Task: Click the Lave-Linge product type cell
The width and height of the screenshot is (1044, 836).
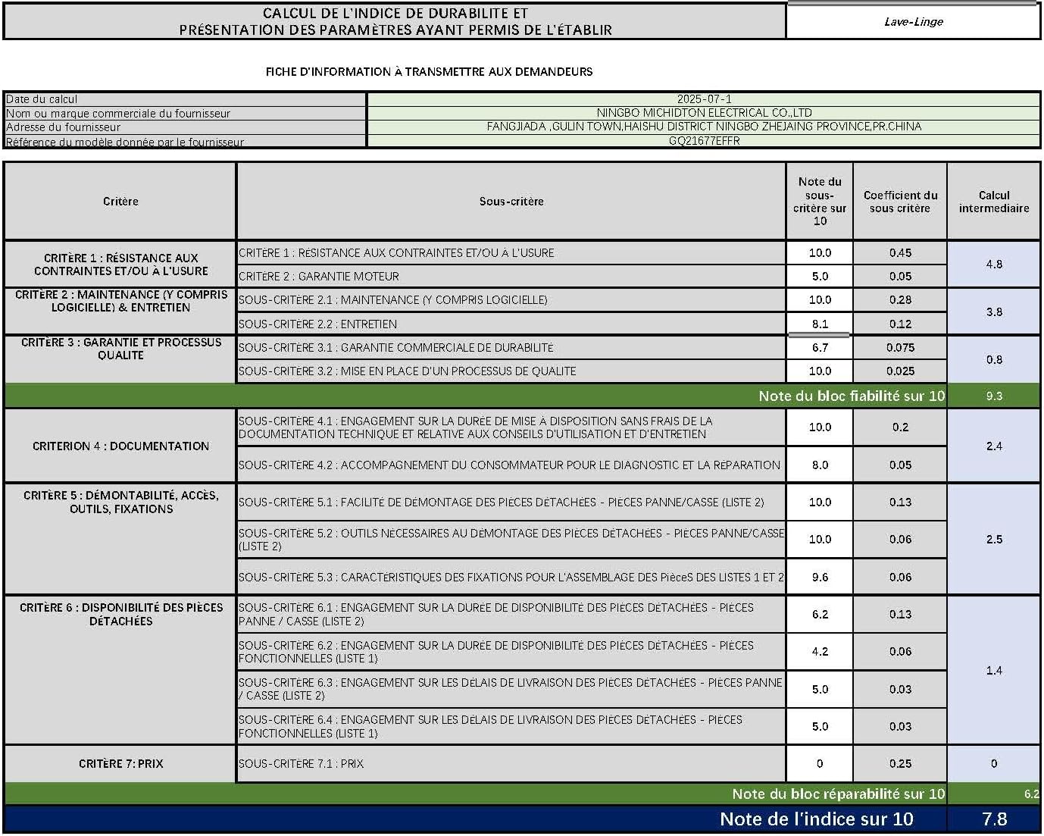Action: pos(913,21)
